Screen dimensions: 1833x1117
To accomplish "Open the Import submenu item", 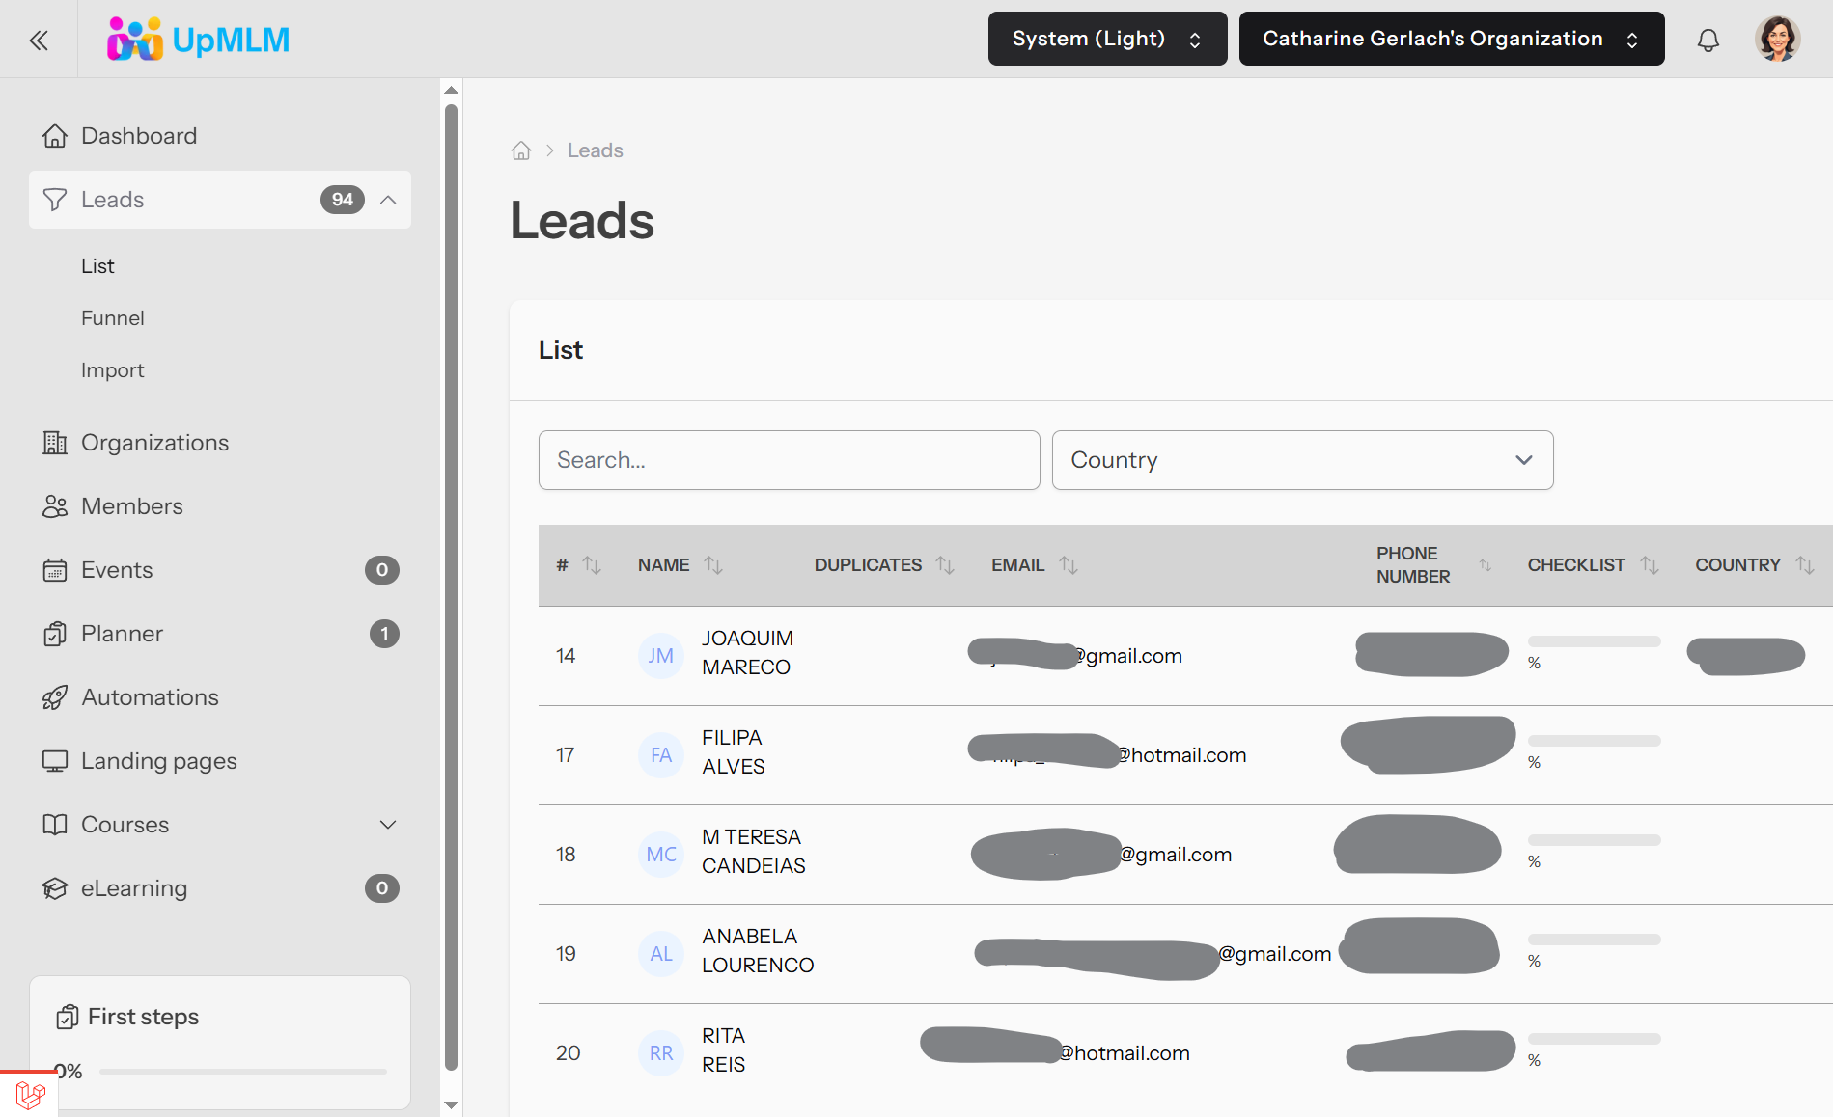I will point(113,370).
